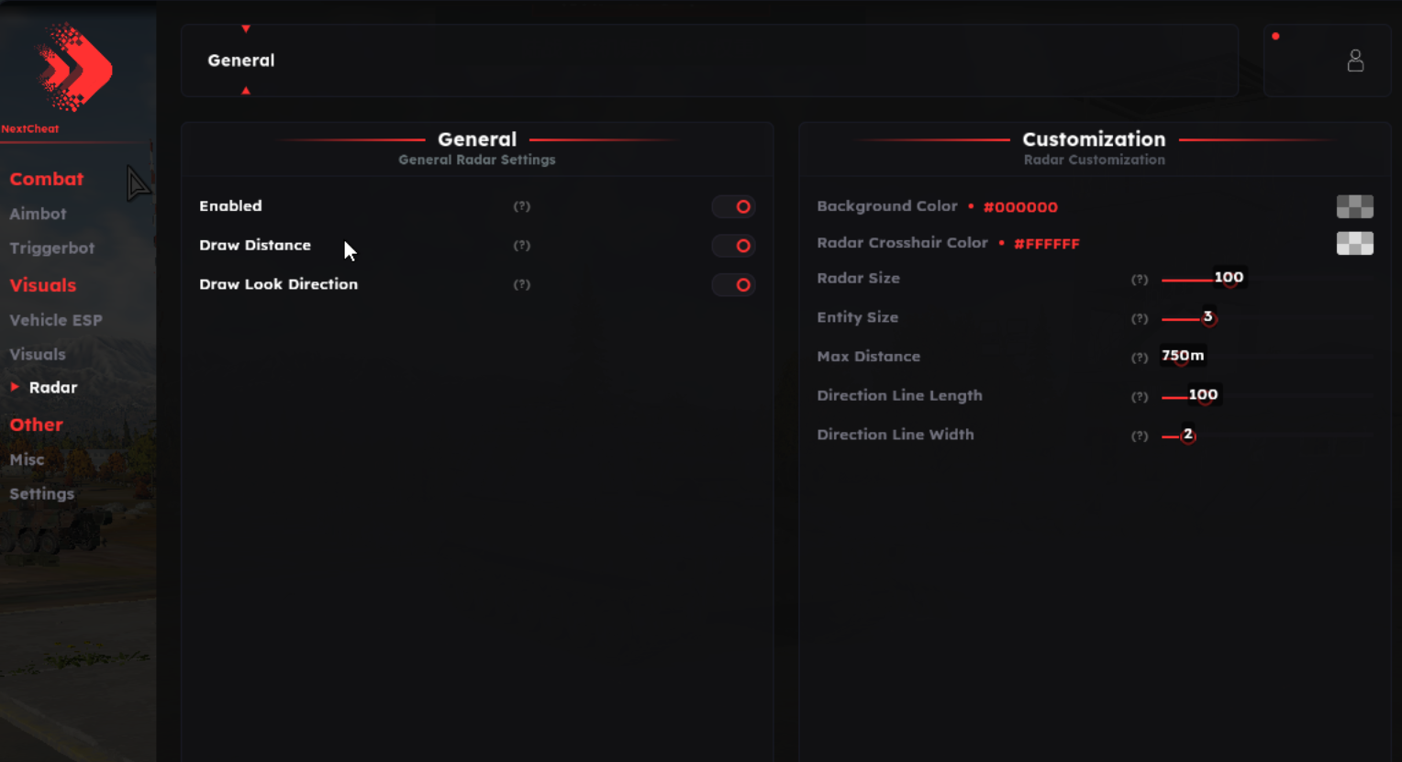Open the Aimbot section
The height and width of the screenshot is (762, 1402).
(x=38, y=214)
